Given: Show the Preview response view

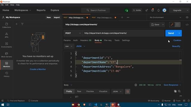Looking at the screenshot, I should [90, 92].
